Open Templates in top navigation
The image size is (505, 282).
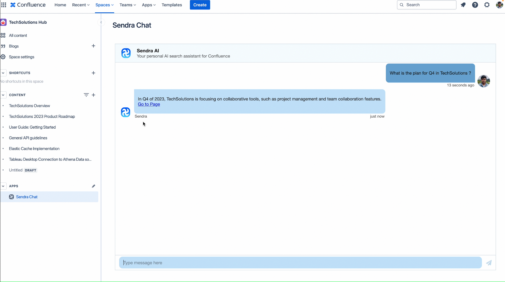coord(172,5)
